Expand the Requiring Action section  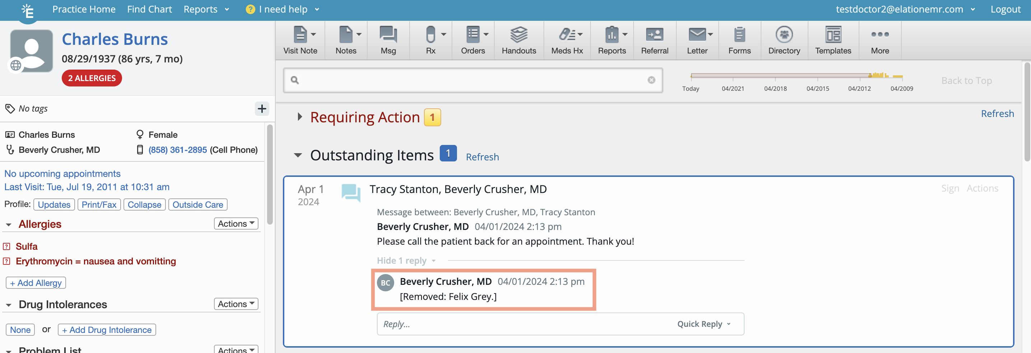pos(299,117)
